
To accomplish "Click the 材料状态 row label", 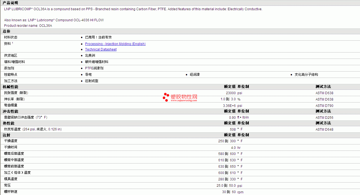I will click(x=11, y=37).
